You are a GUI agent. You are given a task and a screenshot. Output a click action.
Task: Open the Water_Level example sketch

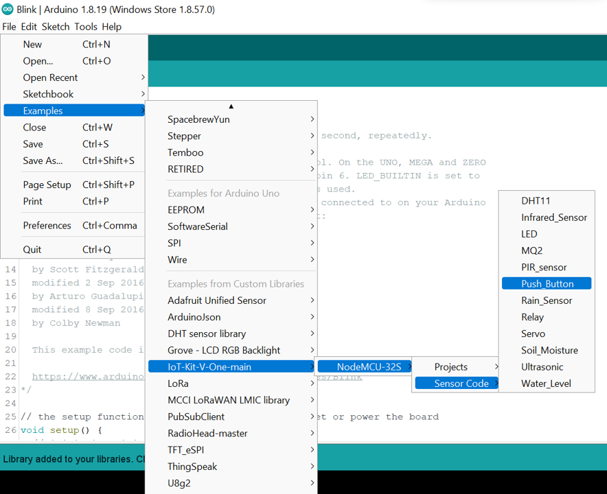[x=547, y=384]
